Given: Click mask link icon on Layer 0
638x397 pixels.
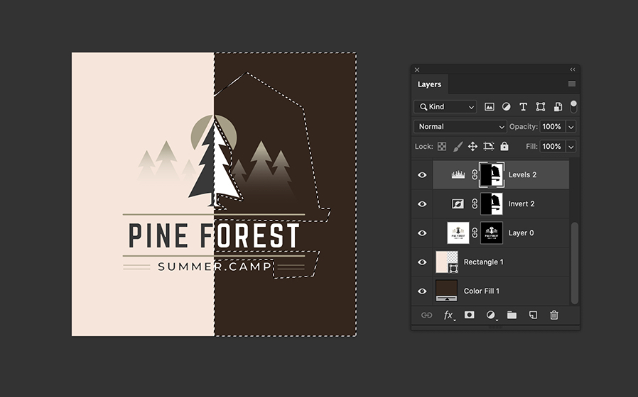Looking at the screenshot, I should click(475, 233).
